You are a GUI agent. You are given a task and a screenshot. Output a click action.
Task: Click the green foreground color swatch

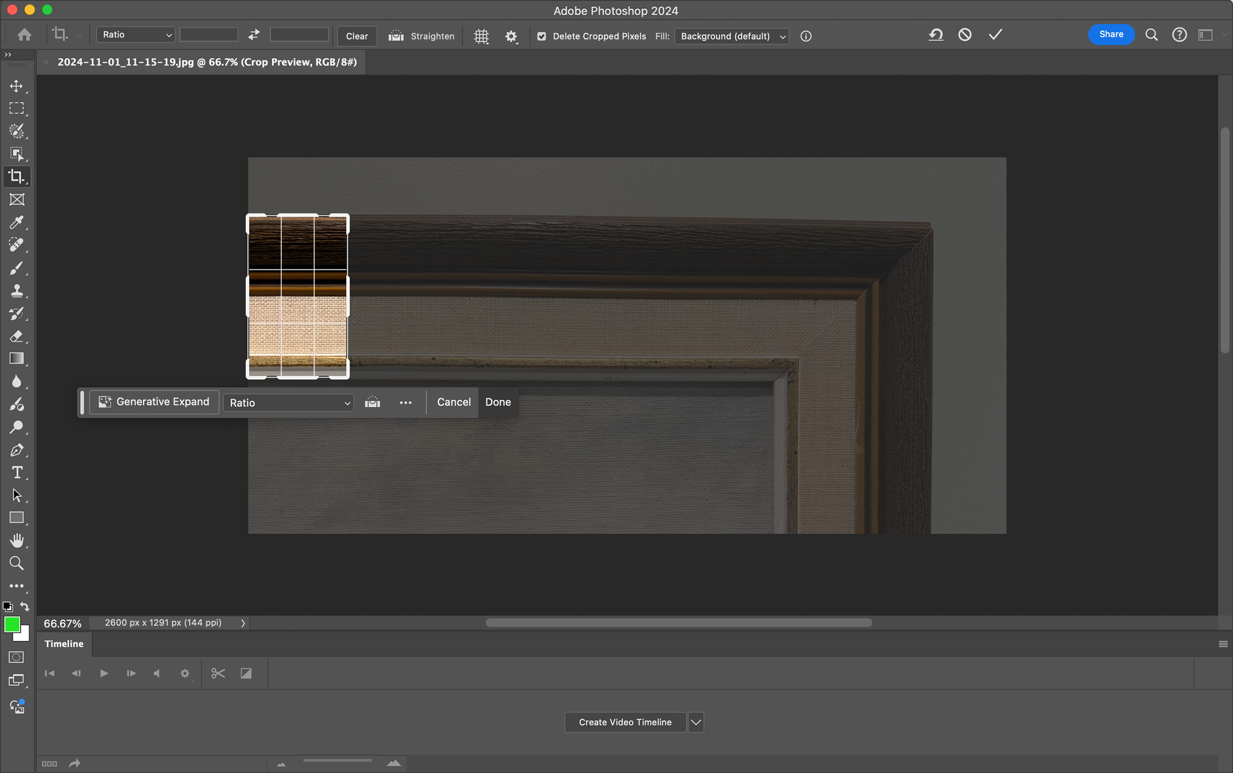(12, 624)
